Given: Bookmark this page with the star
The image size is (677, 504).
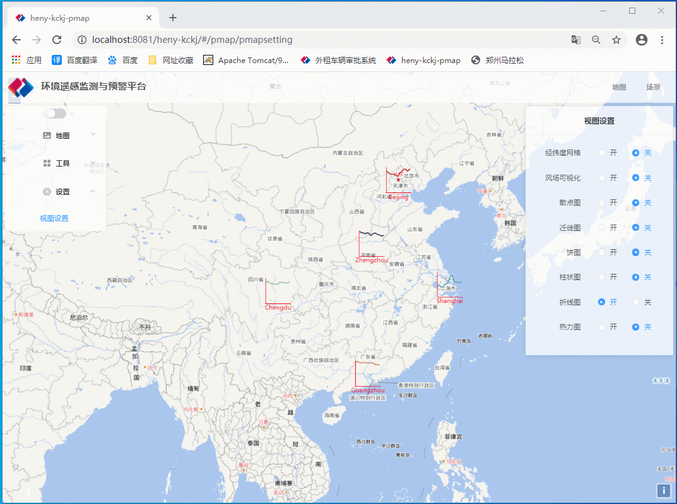Looking at the screenshot, I should click(616, 40).
